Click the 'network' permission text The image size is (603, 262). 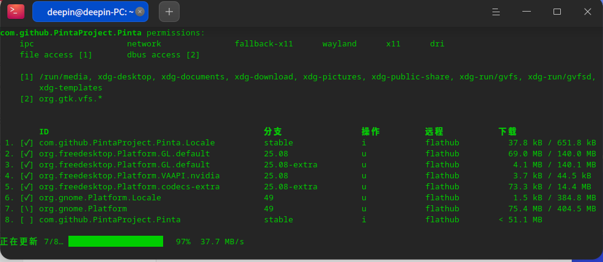coord(144,44)
